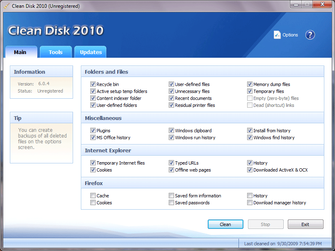The height and width of the screenshot is (251, 335).
Task: Enable Download manager history checkbox
Action: click(x=250, y=203)
